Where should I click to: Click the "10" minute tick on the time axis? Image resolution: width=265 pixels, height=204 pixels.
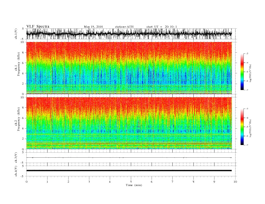tap(235, 182)
